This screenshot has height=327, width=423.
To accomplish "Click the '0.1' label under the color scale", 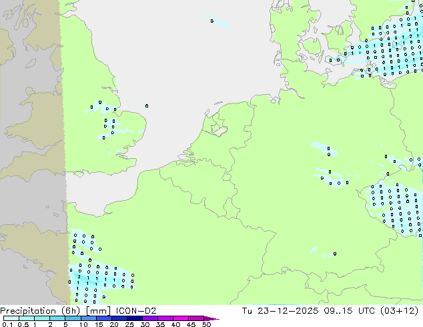I will tap(6, 325).
